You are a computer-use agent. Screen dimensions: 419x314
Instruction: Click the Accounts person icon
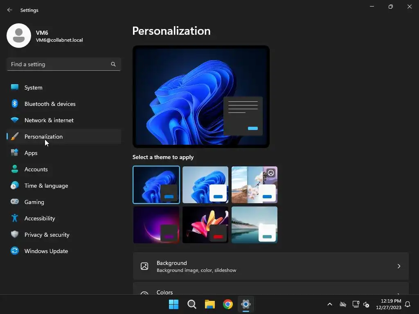(x=15, y=169)
